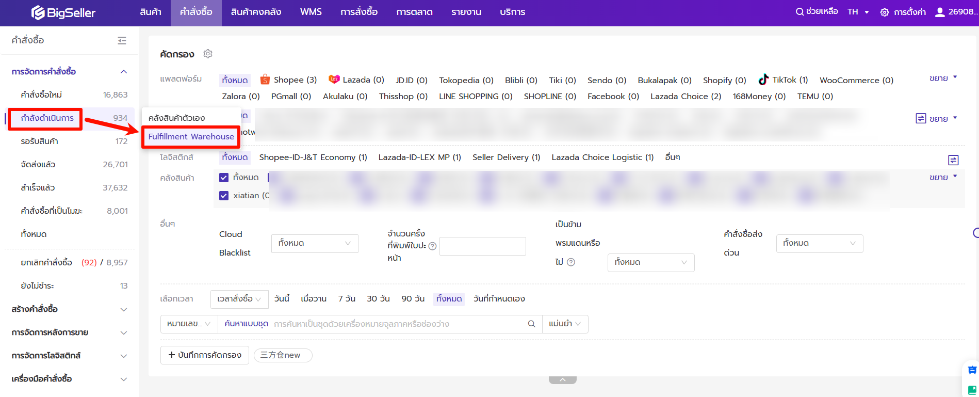
Task: Click help icon beside cross-border label
Action: click(x=571, y=262)
